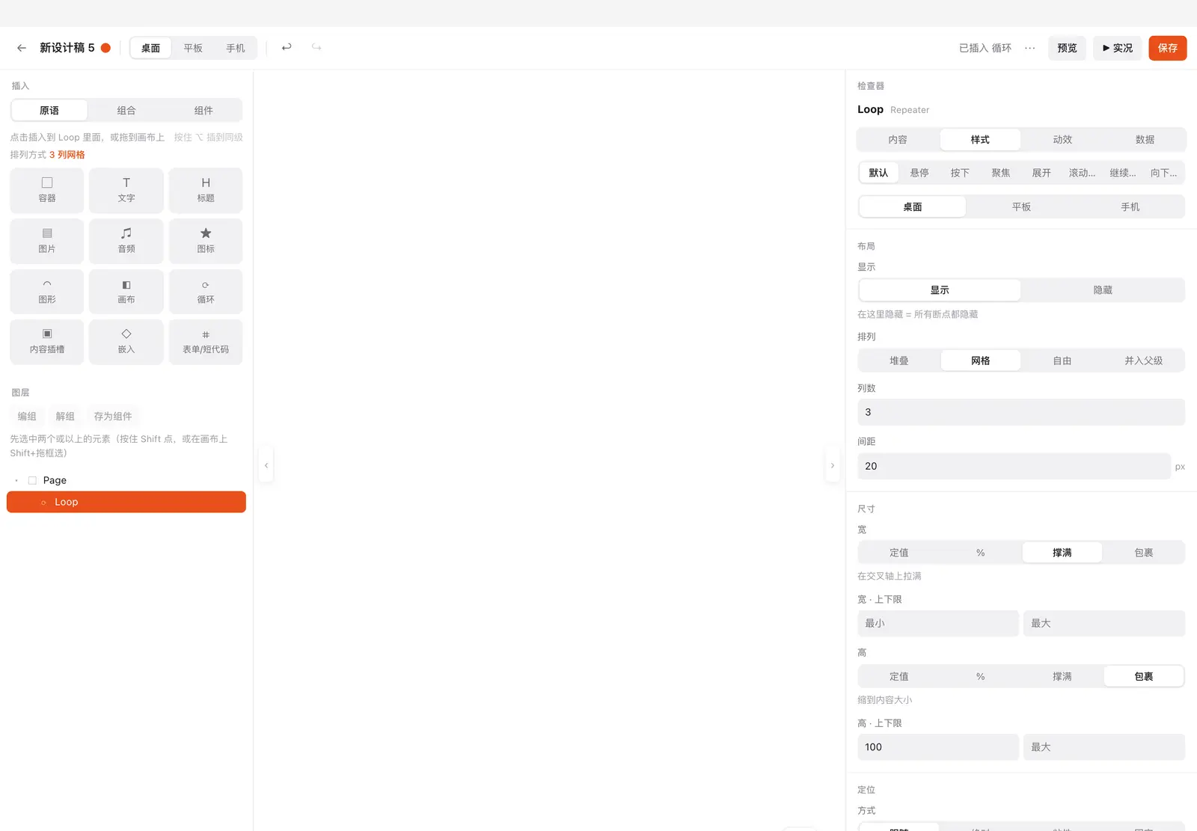This screenshot has width=1197, height=831.
Task: Insert a 容器 container primitive
Action: coord(47,190)
